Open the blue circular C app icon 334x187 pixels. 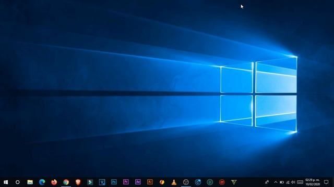click(198, 182)
